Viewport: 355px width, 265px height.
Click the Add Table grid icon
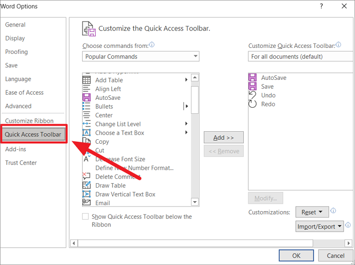86,80
